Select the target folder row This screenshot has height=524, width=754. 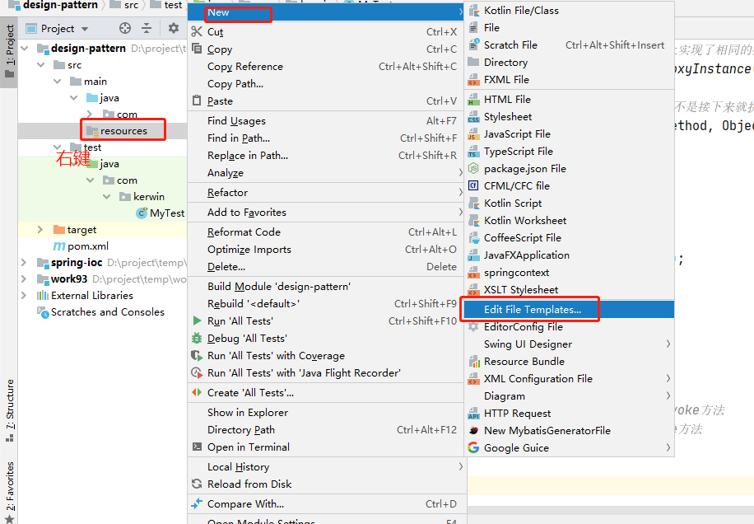coord(102,230)
